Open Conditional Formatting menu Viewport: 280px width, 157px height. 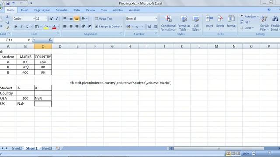pyautogui.click(x=168, y=23)
